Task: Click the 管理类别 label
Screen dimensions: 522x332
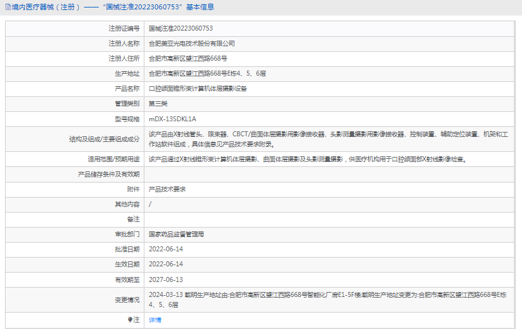Action: click(x=127, y=104)
